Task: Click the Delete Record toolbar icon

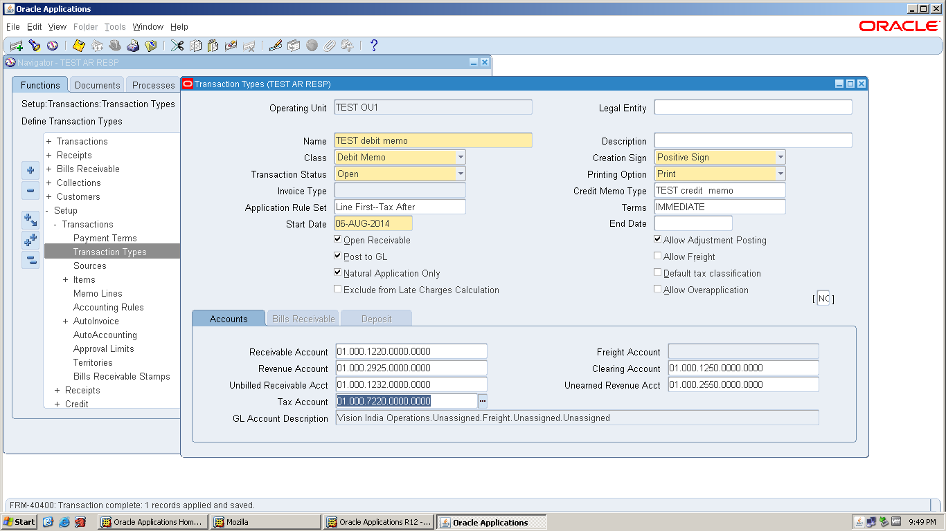Action: tap(249, 46)
